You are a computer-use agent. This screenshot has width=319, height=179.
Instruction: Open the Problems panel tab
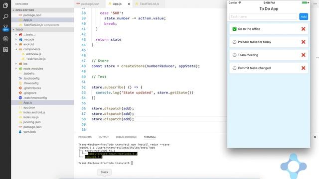85,137
